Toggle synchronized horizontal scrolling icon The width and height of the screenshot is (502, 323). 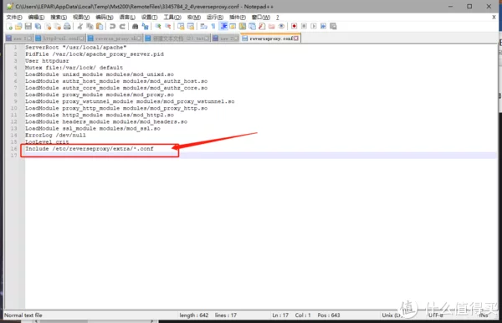(x=191, y=27)
